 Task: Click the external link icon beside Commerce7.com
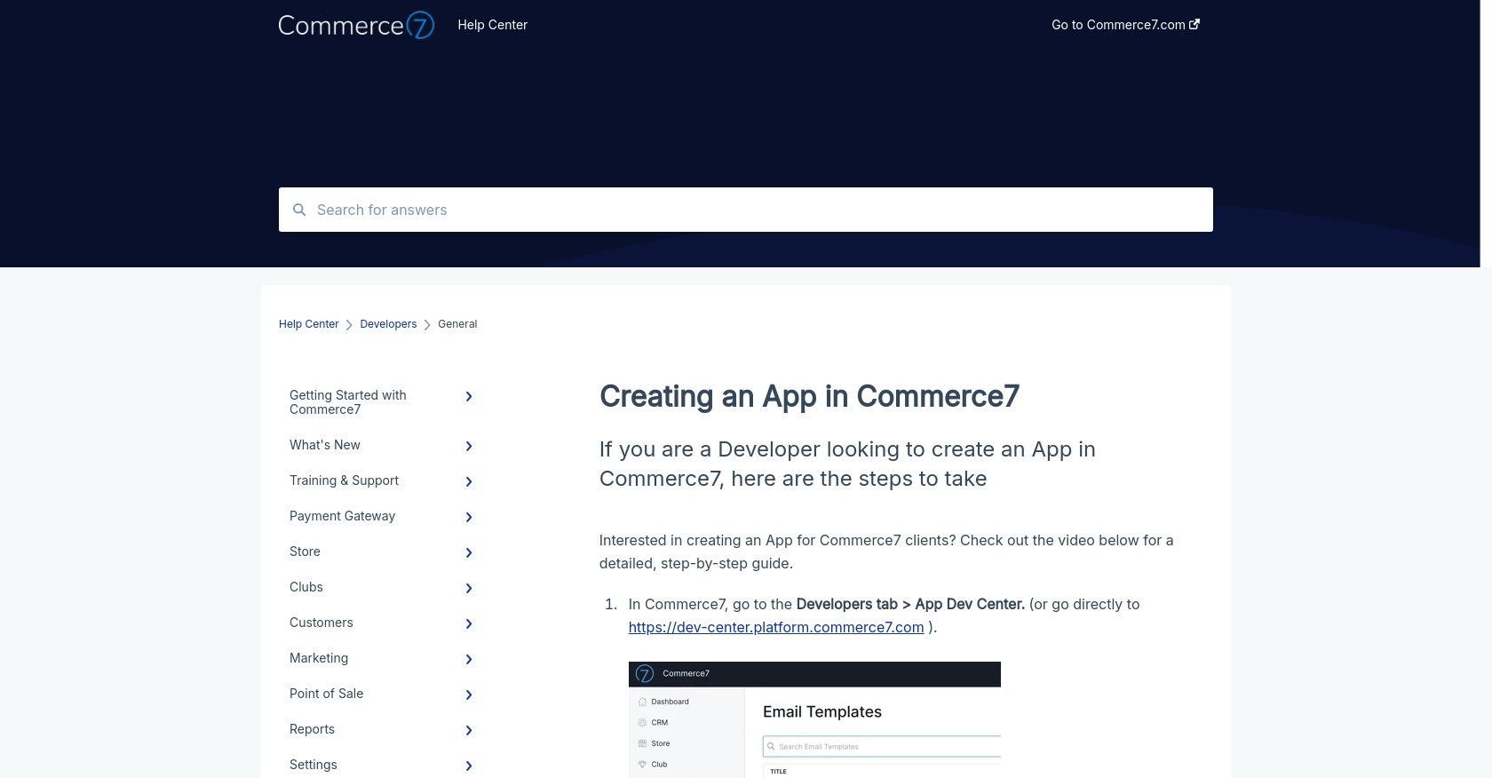1194,24
